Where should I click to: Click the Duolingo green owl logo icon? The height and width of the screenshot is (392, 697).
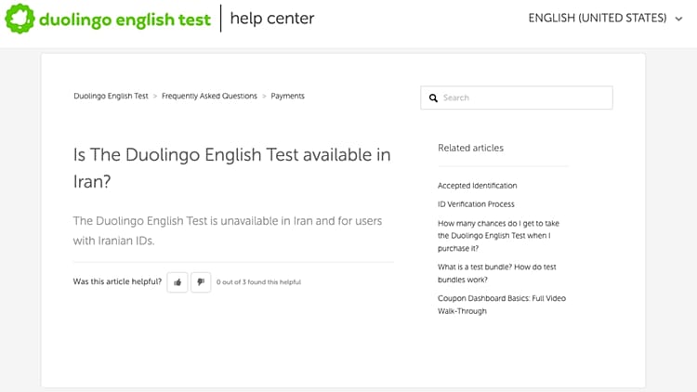(x=20, y=19)
